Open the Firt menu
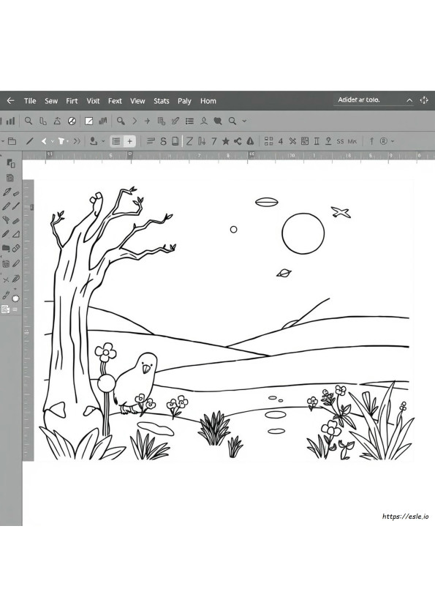Viewport: 435px width, 616px height. 72,101
